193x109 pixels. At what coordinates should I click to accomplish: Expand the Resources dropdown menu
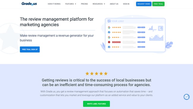99,4
